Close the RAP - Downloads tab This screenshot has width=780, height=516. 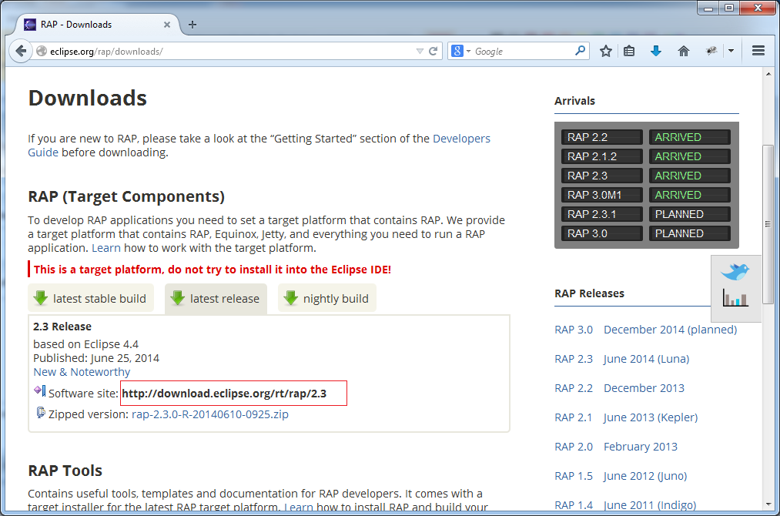(167, 25)
